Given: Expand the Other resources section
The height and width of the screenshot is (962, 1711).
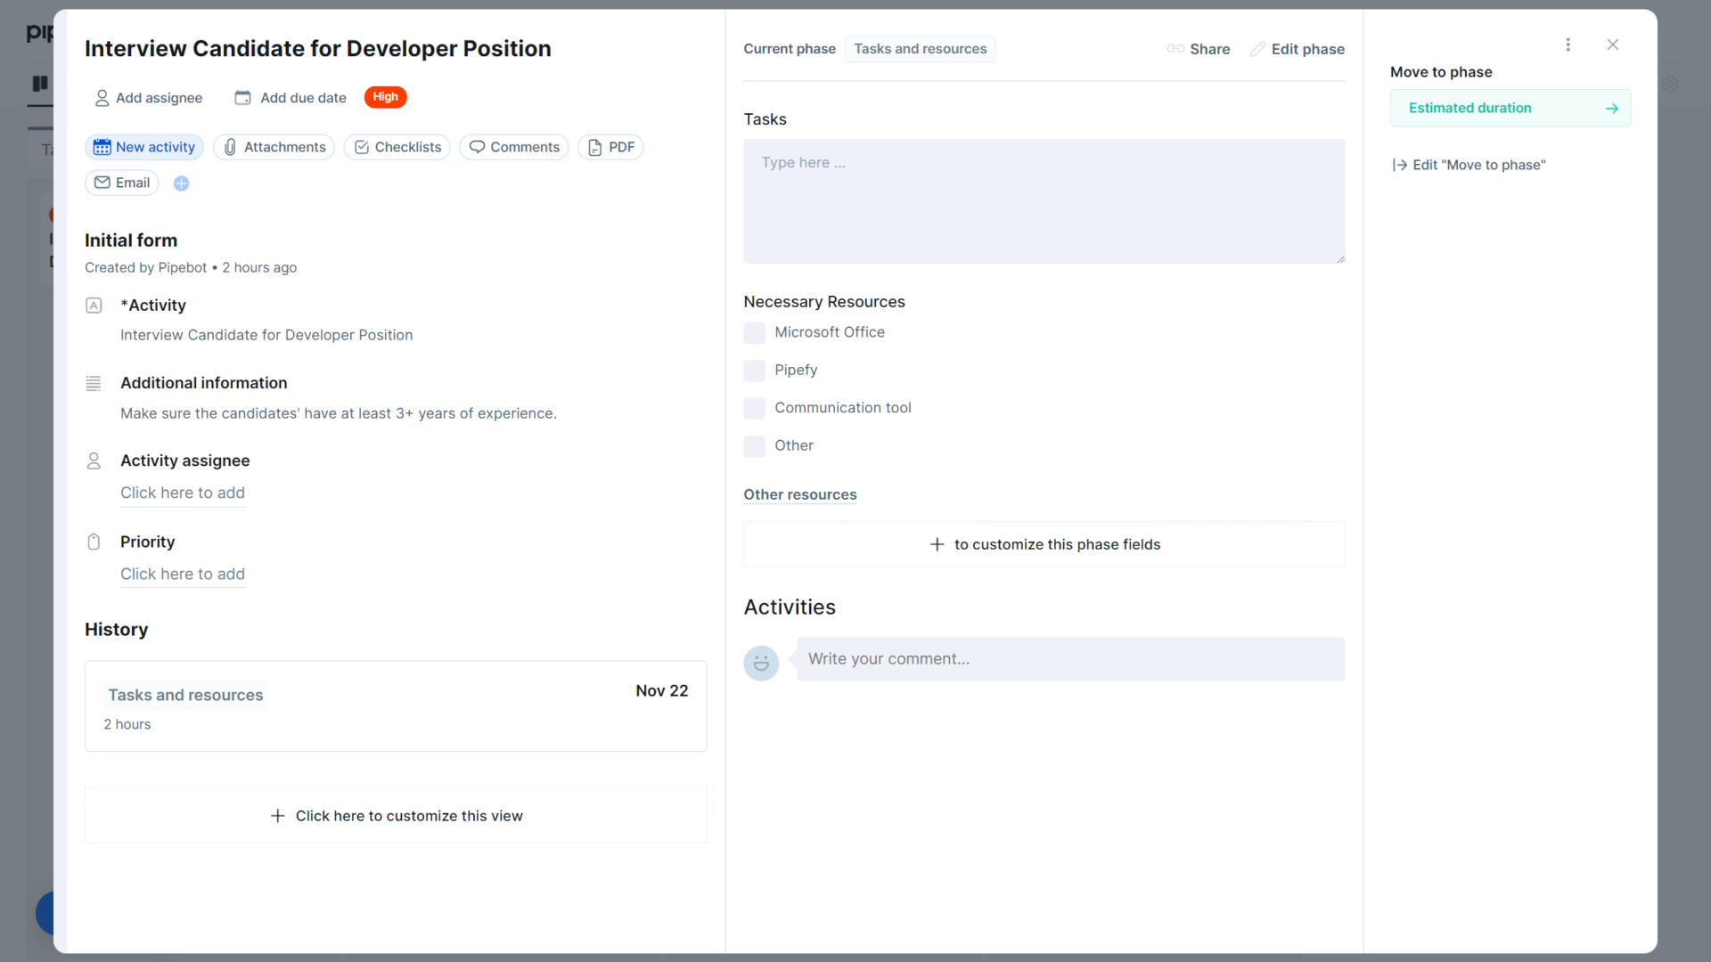Looking at the screenshot, I should [799, 494].
